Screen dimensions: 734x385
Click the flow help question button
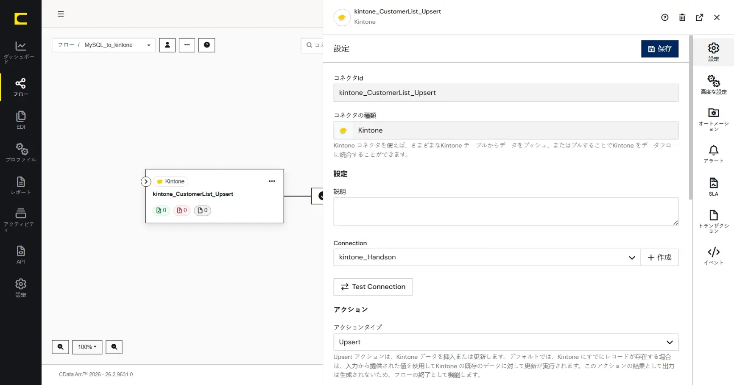tap(207, 45)
